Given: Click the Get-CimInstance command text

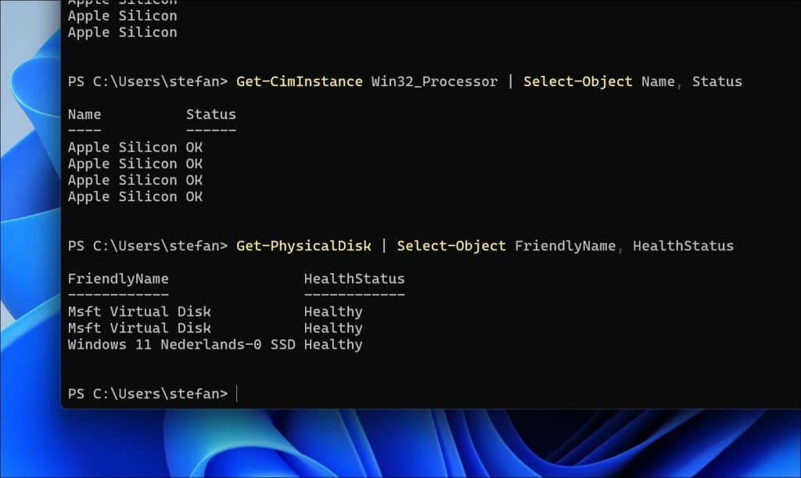Looking at the screenshot, I should [x=300, y=81].
